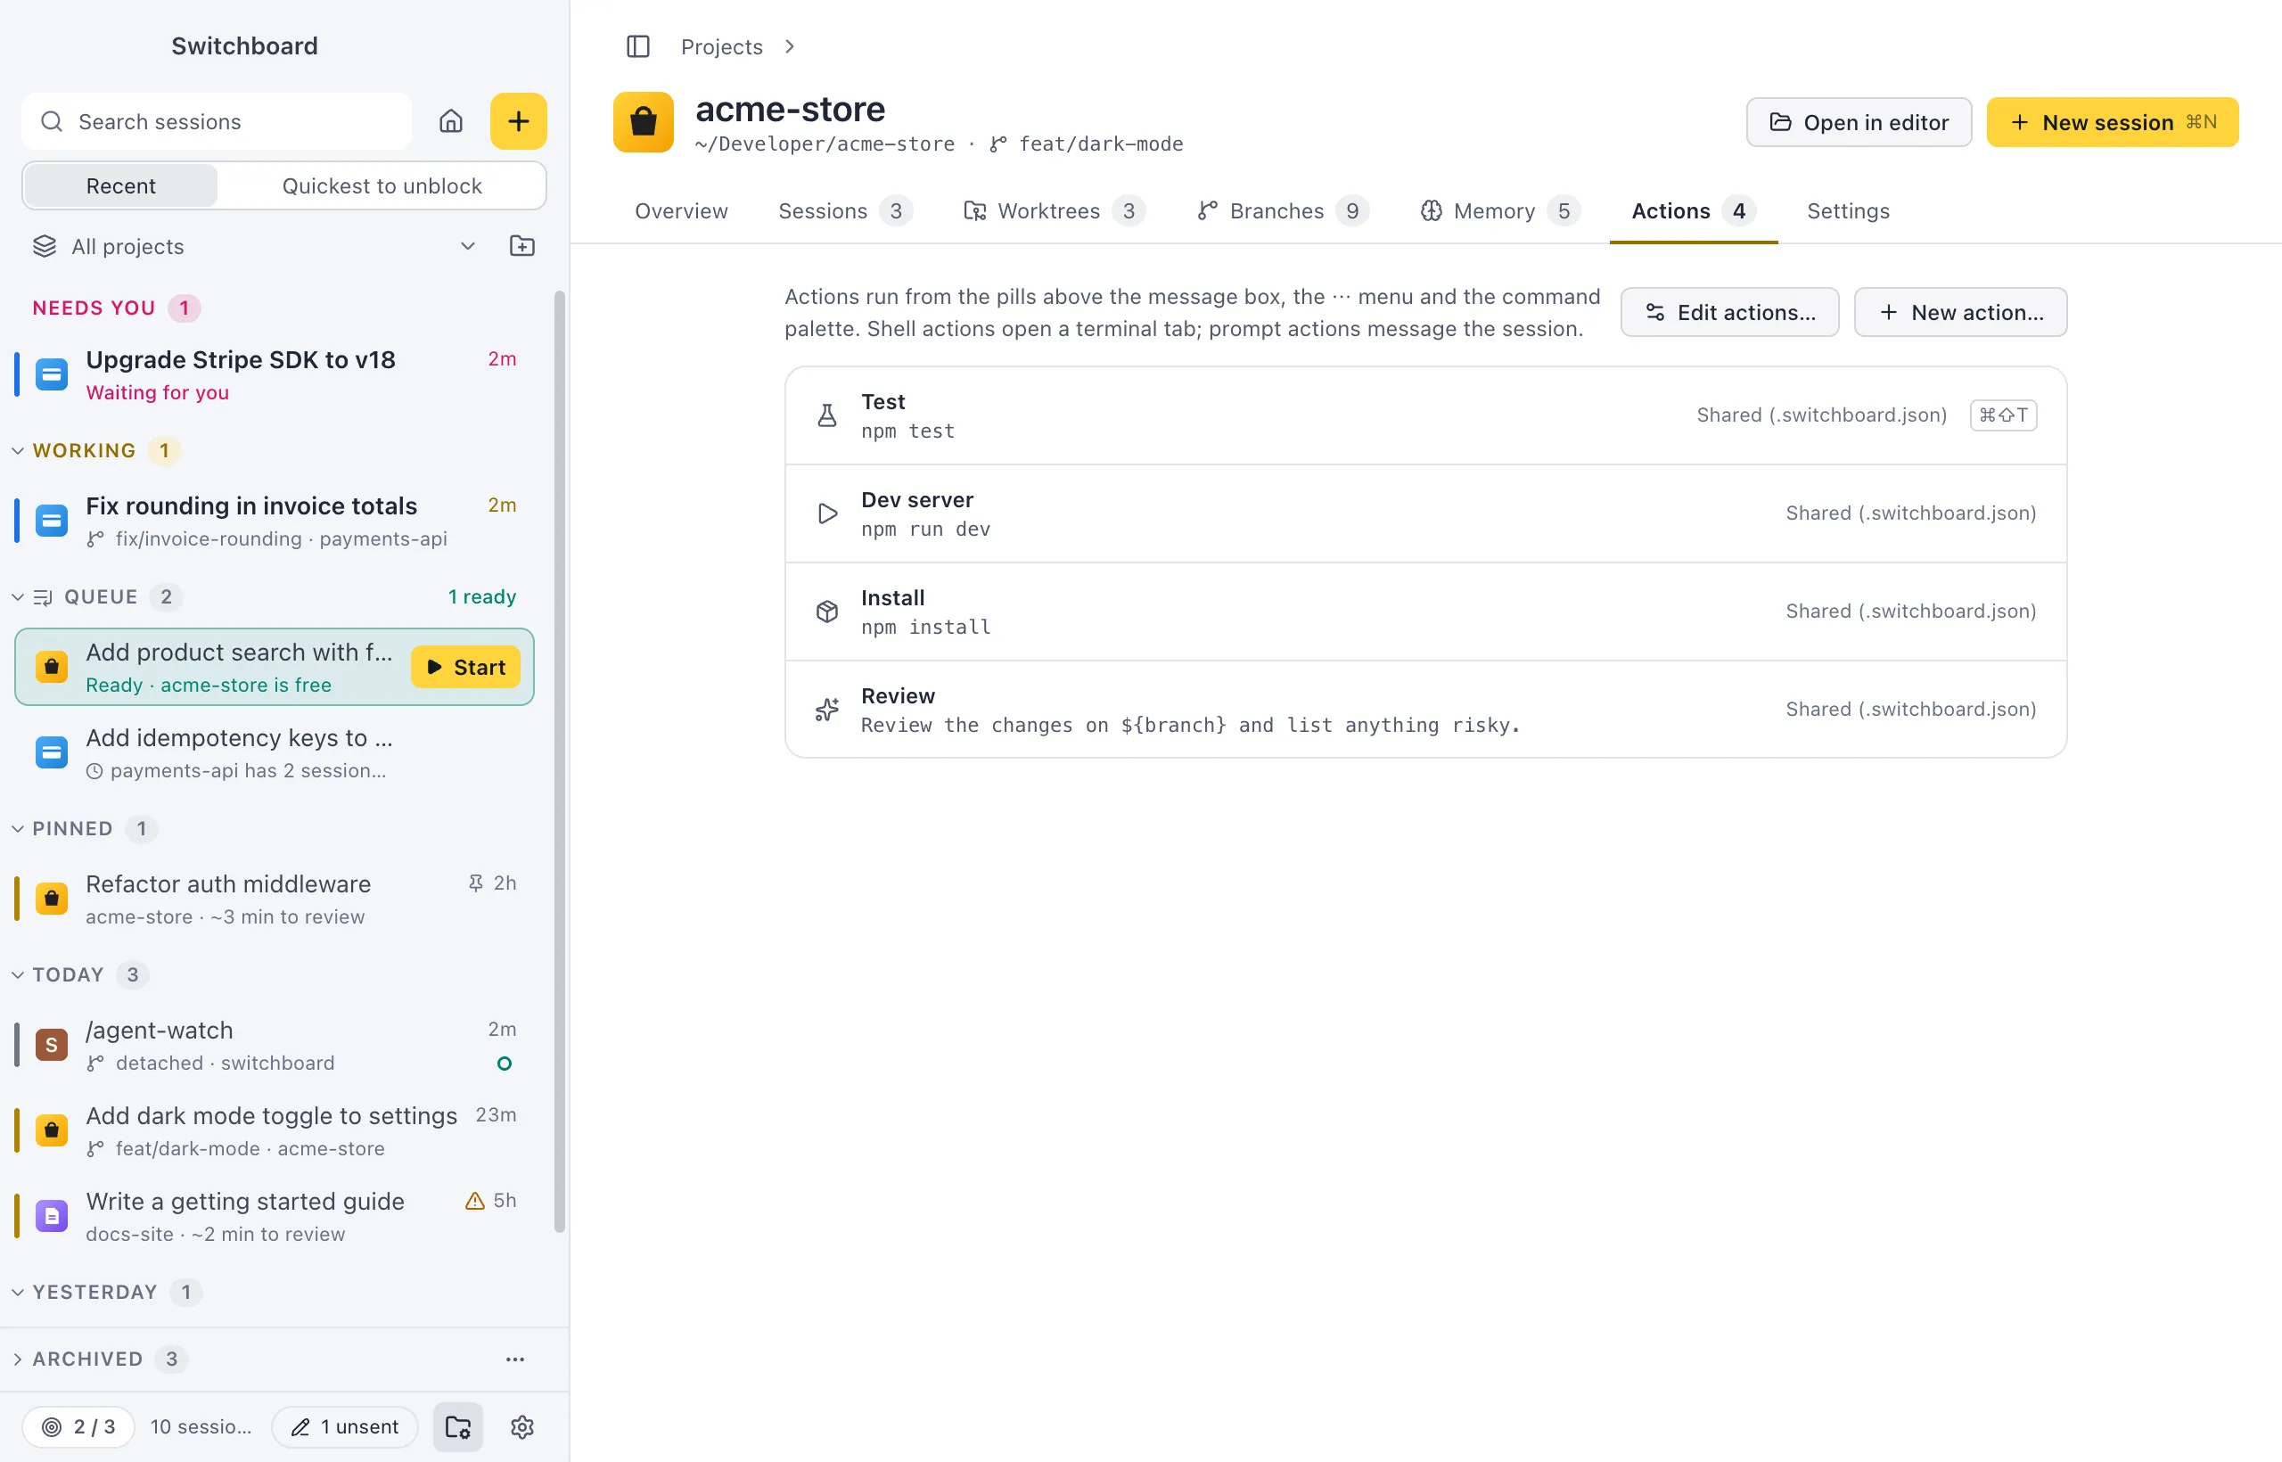Click the green status circle on /agent-watch
Viewport: 2282px width, 1462px height.
point(505,1064)
